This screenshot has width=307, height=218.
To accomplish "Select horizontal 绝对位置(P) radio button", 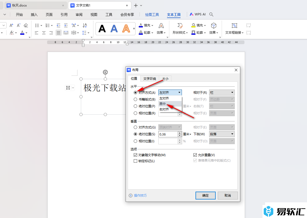I will click(x=135, y=106).
